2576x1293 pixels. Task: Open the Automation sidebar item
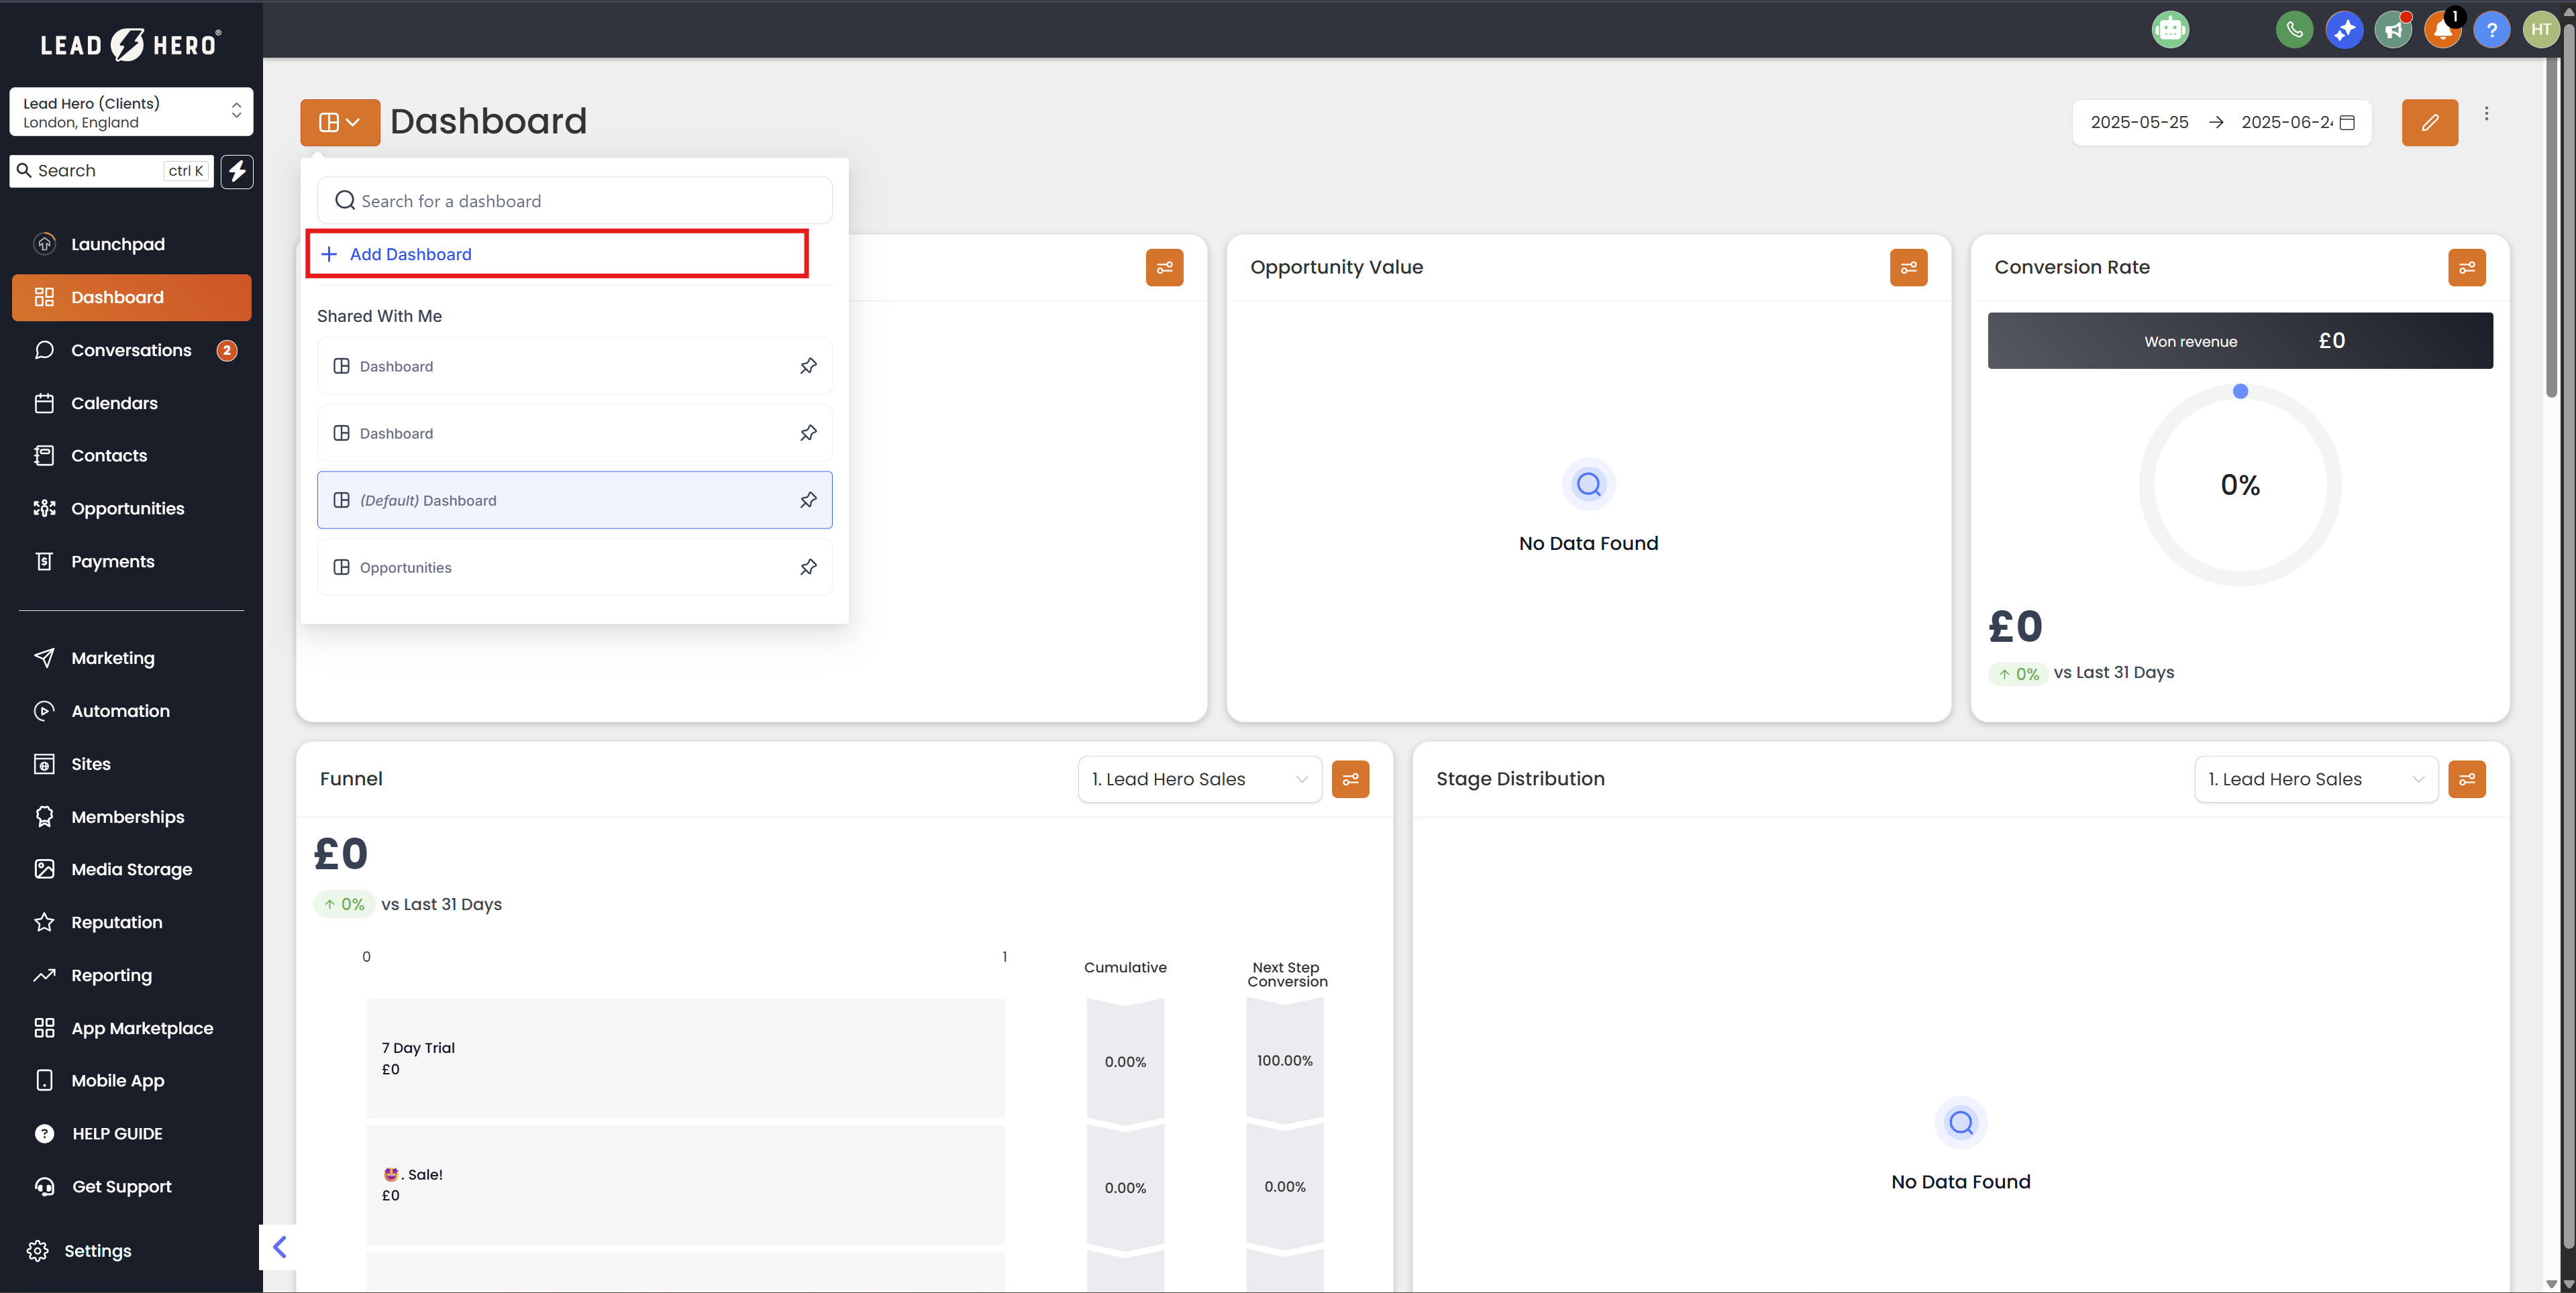pyautogui.click(x=120, y=712)
